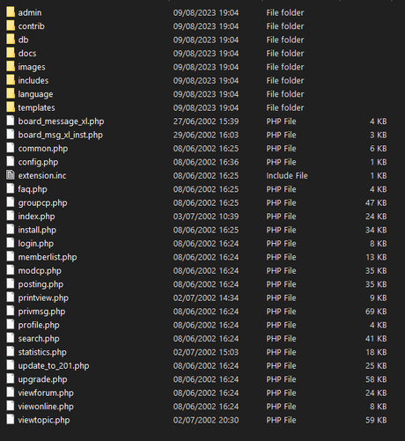
Task: Click the search.php file icon
Action: click(x=11, y=338)
